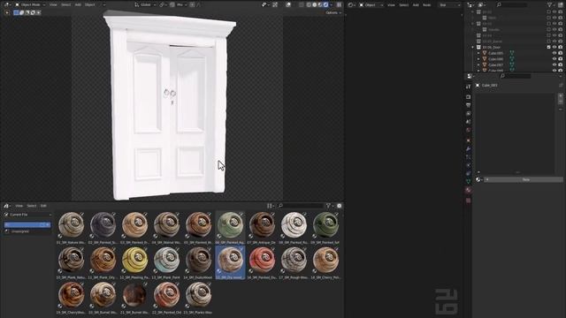Click the Cube.085 mesh data icon
Screen dimensions: 566x318
(511, 53)
